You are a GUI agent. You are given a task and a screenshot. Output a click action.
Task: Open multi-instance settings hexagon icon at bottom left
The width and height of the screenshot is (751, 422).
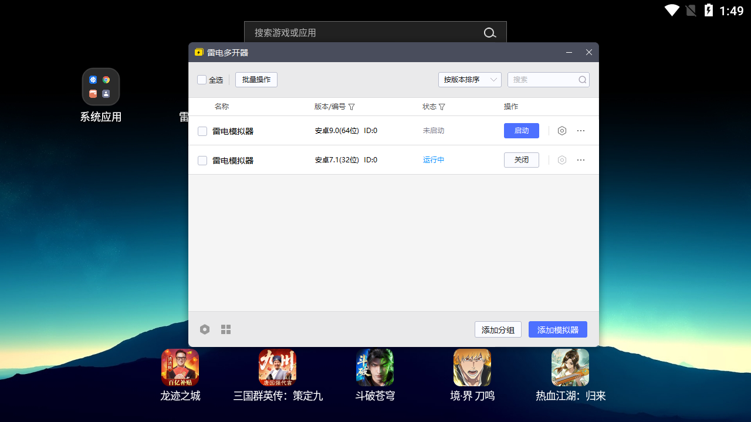(205, 329)
